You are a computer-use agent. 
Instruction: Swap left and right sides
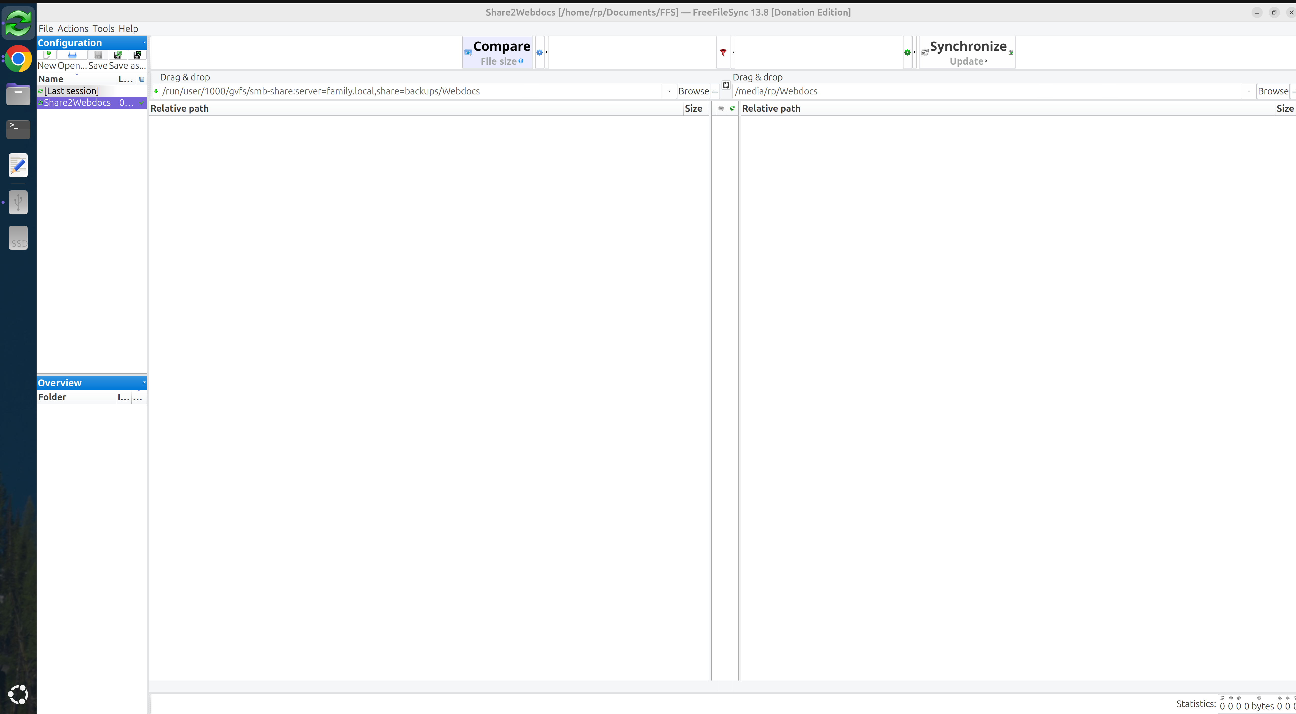pos(726,85)
